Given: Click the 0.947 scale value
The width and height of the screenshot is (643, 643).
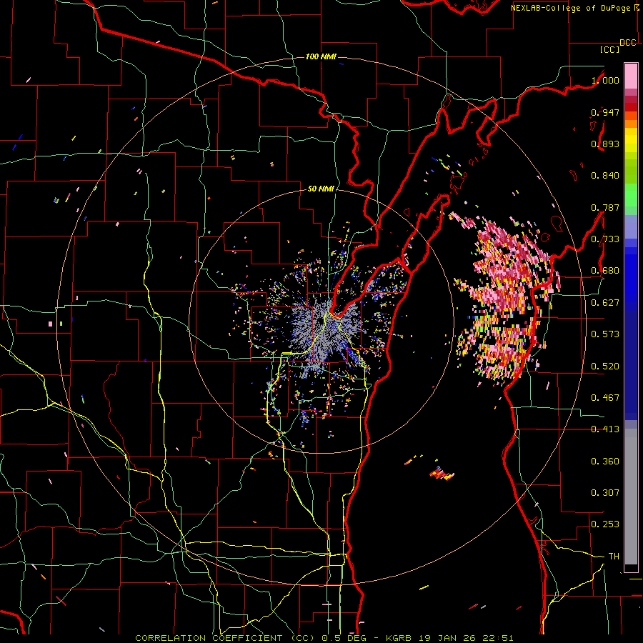Looking at the screenshot, I should [x=605, y=112].
